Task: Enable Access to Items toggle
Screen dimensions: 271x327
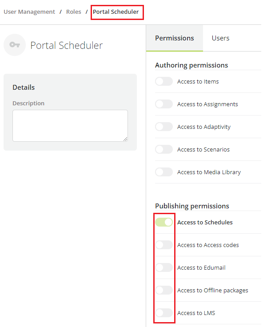Action: tap(164, 81)
